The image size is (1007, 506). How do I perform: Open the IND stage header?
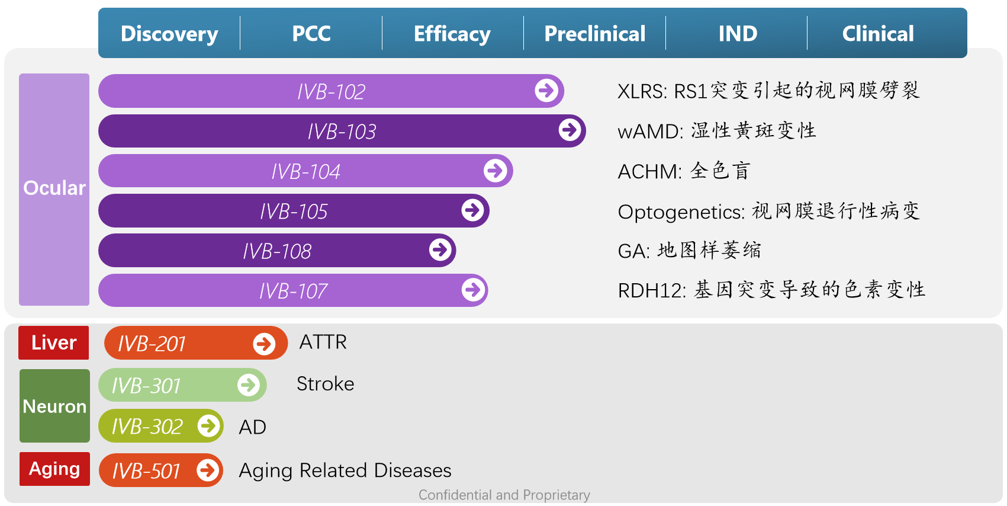click(x=738, y=34)
